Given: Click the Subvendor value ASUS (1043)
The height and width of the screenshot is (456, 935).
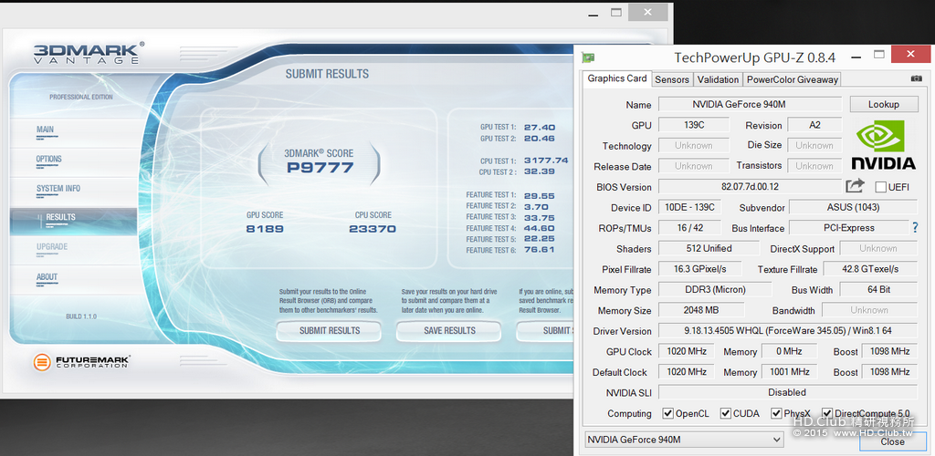Looking at the screenshot, I should pos(854,207).
